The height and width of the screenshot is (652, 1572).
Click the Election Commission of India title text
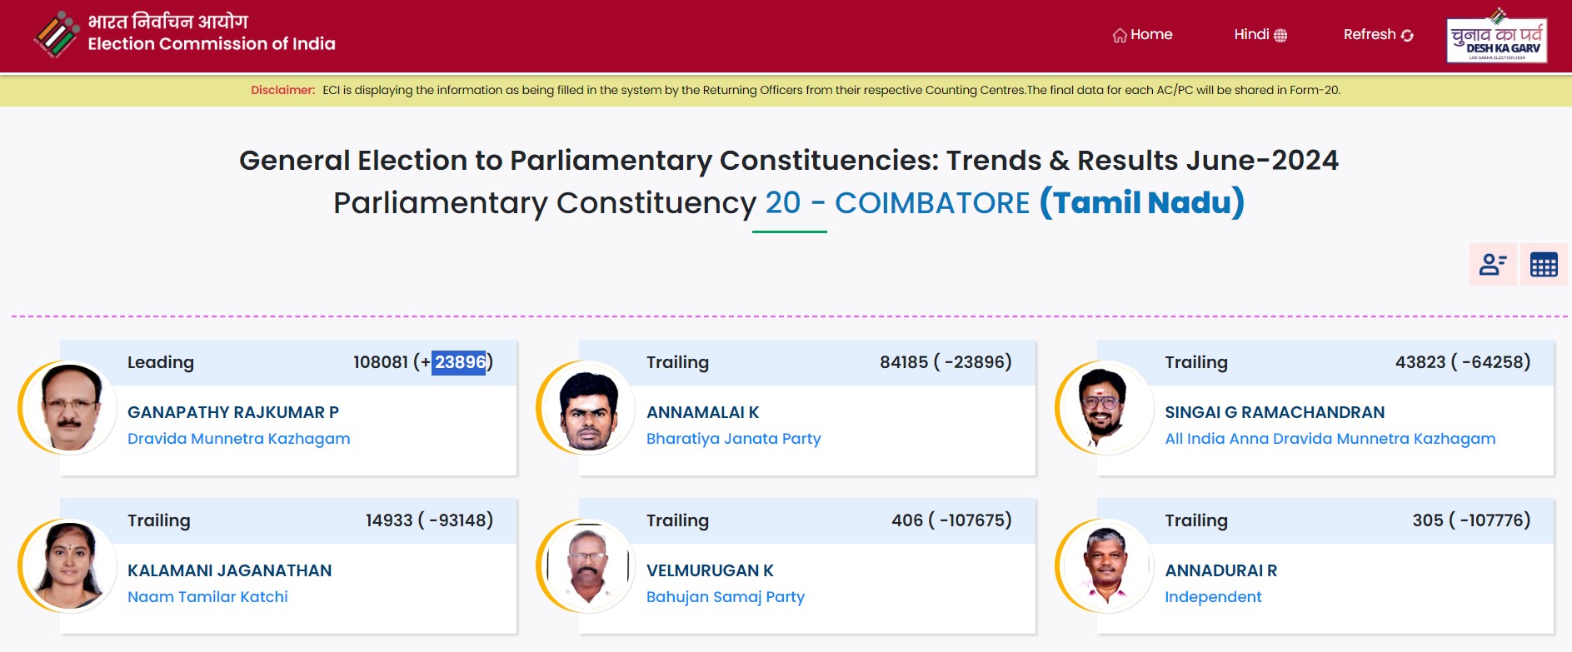click(212, 43)
